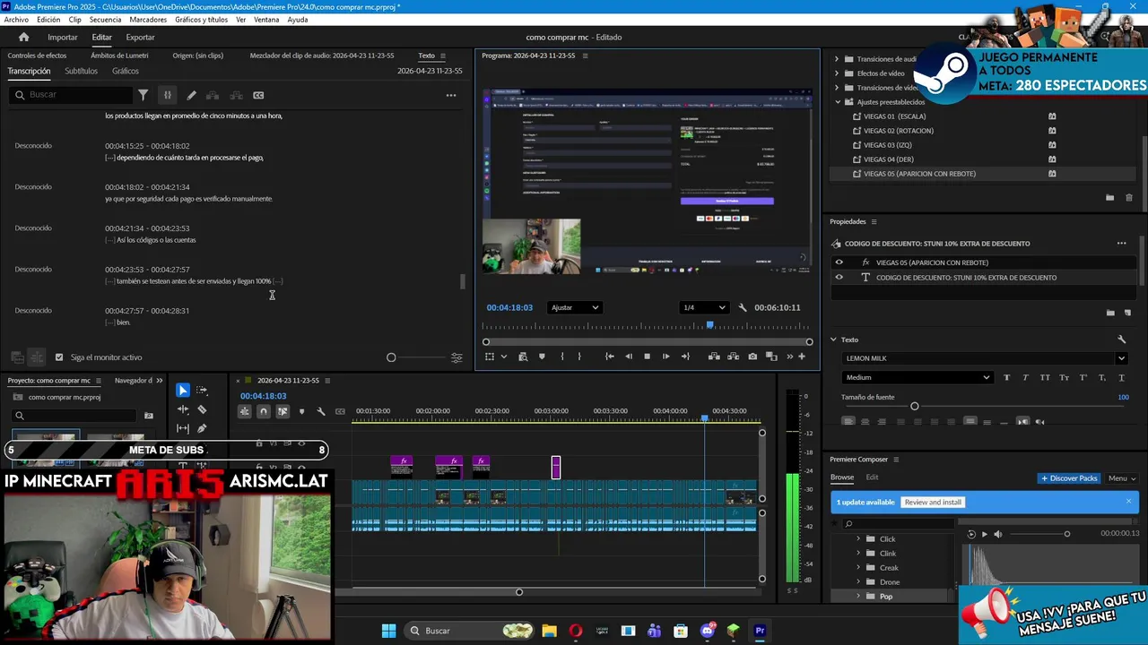This screenshot has height=645, width=1148.
Task: Toggle faux bold text style button
Action: pyautogui.click(x=1006, y=377)
